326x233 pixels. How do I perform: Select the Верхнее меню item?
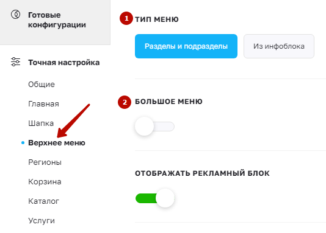57,143
